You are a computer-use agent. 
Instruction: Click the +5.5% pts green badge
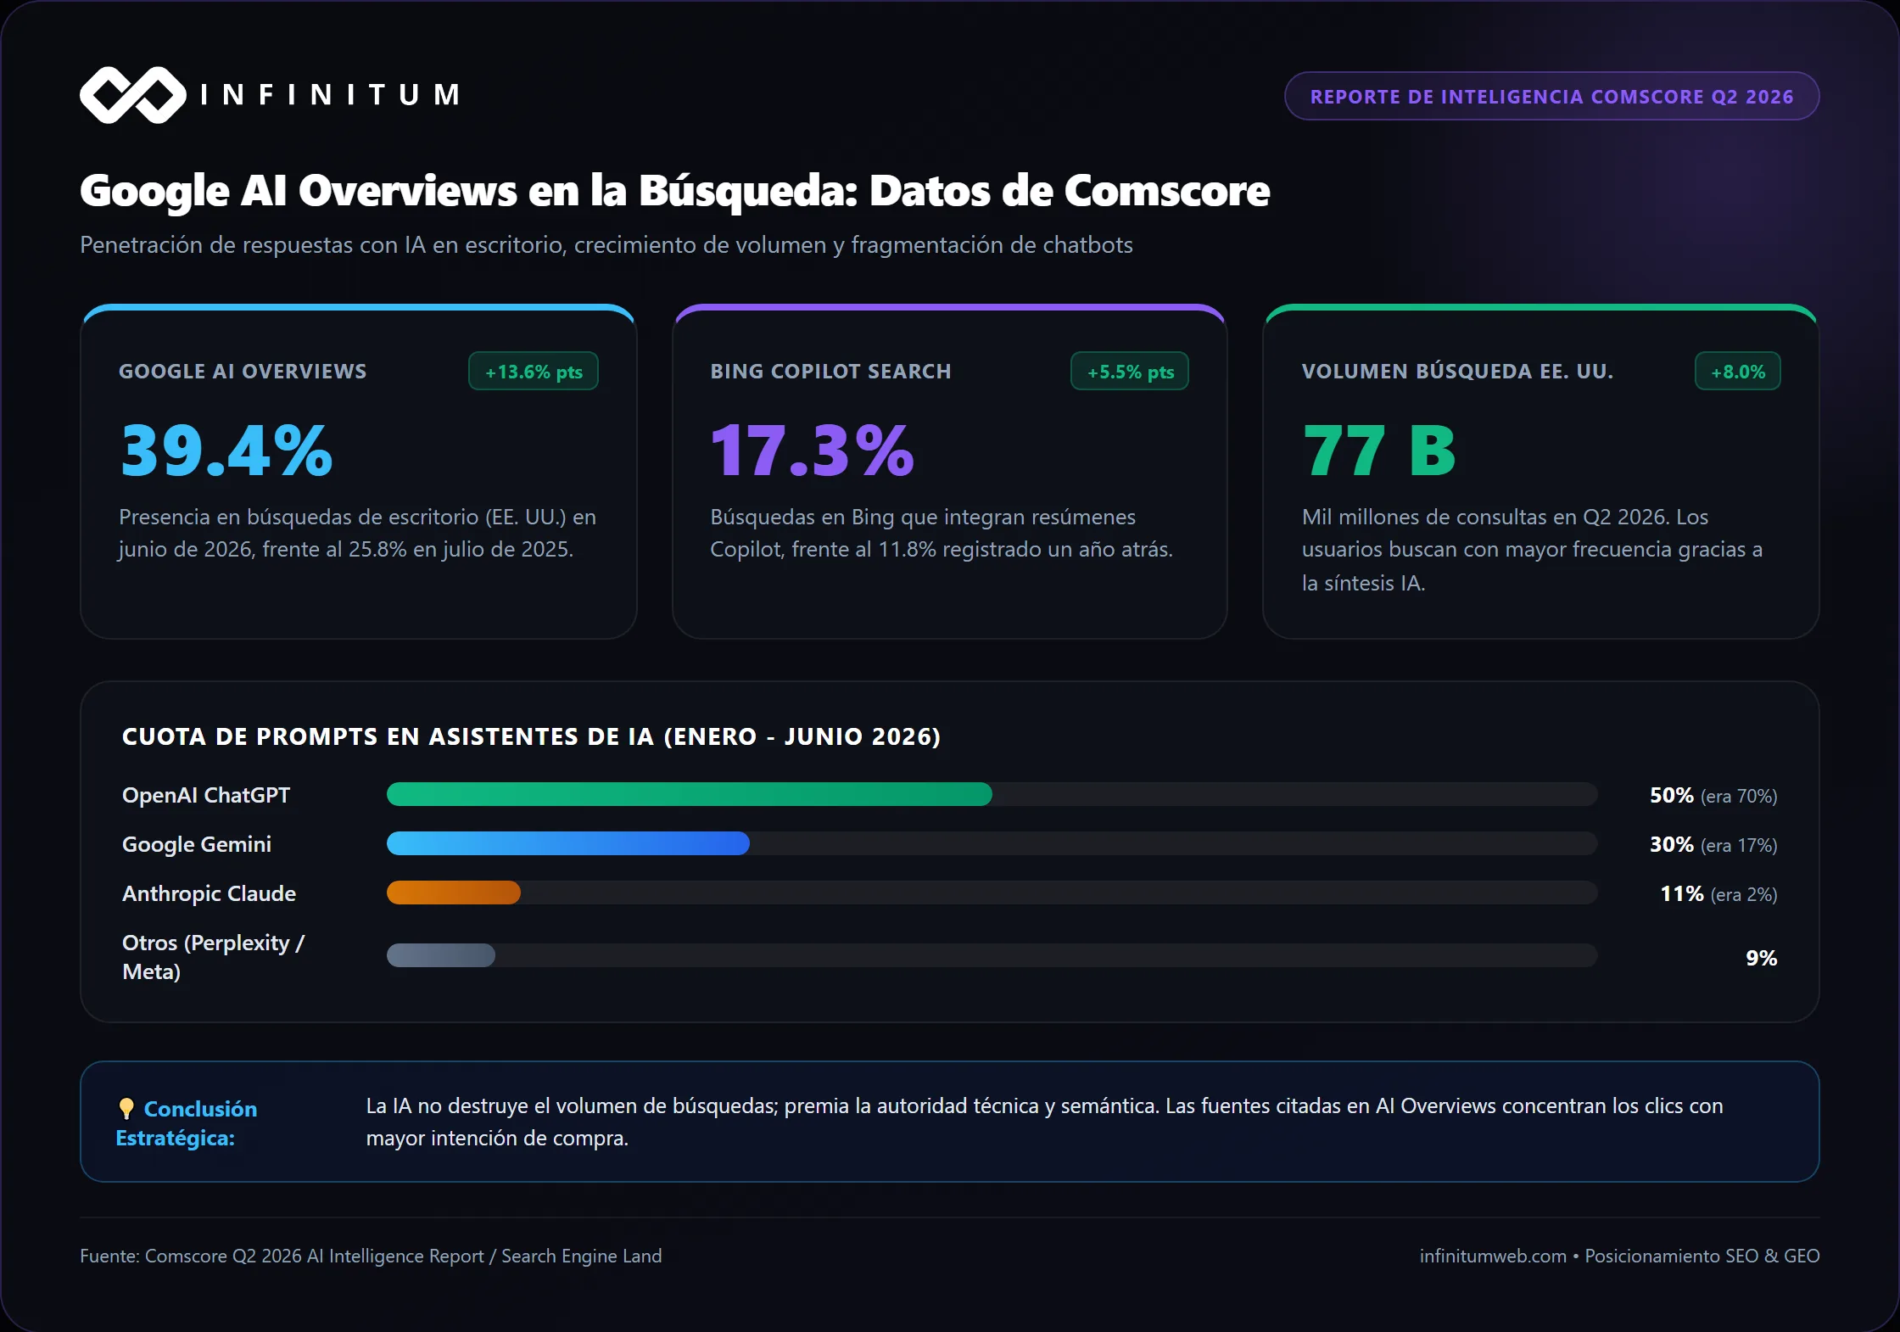1130,372
